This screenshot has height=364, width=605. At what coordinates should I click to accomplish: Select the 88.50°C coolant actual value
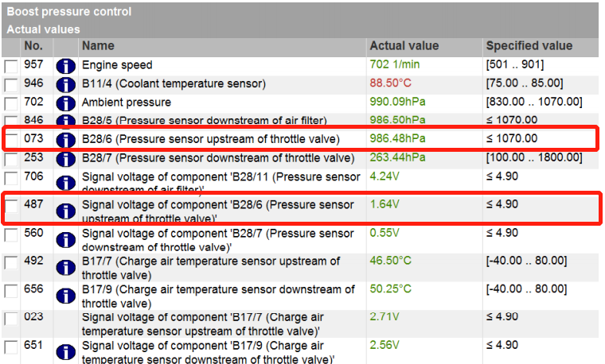391,83
